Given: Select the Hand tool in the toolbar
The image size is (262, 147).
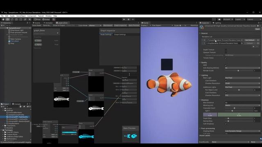Looking at the screenshot, I should 3,20.
